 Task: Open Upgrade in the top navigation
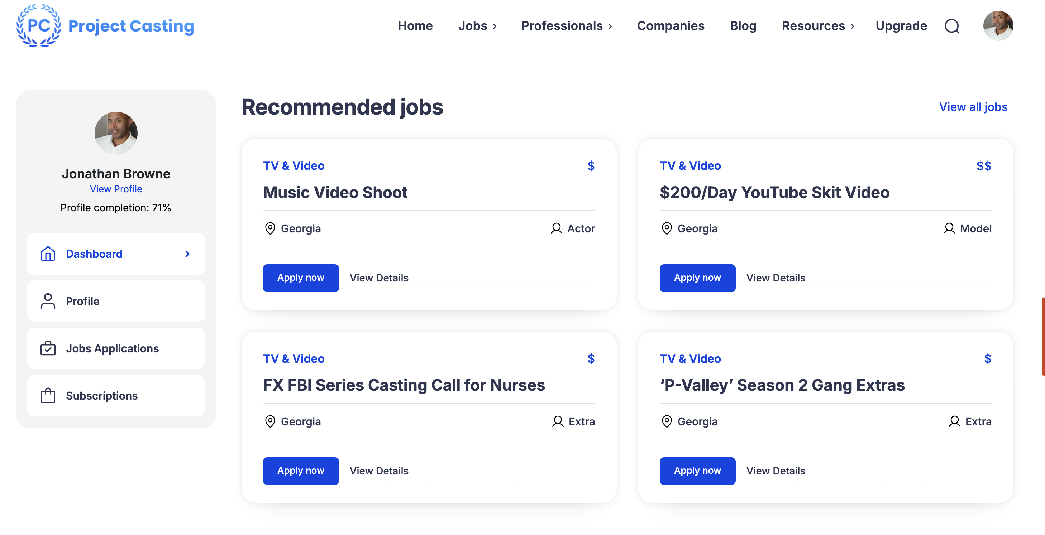click(901, 26)
